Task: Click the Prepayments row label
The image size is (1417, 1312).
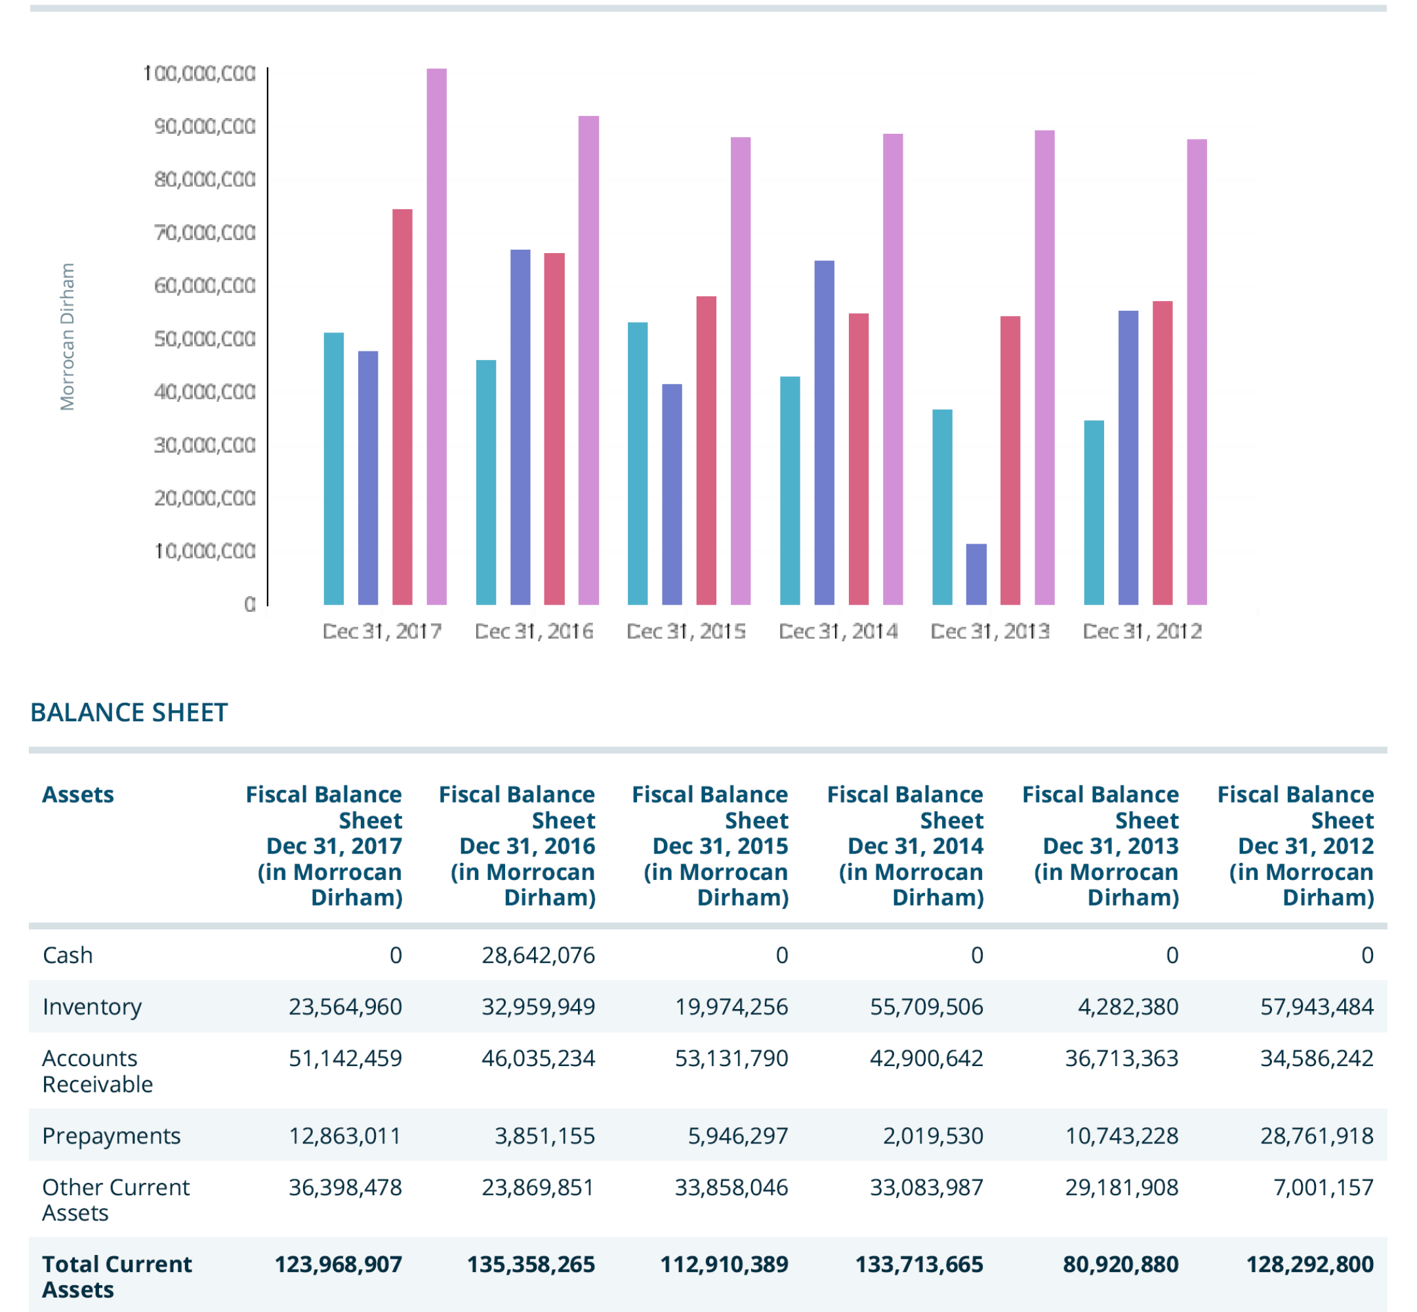Action: 112,1136
